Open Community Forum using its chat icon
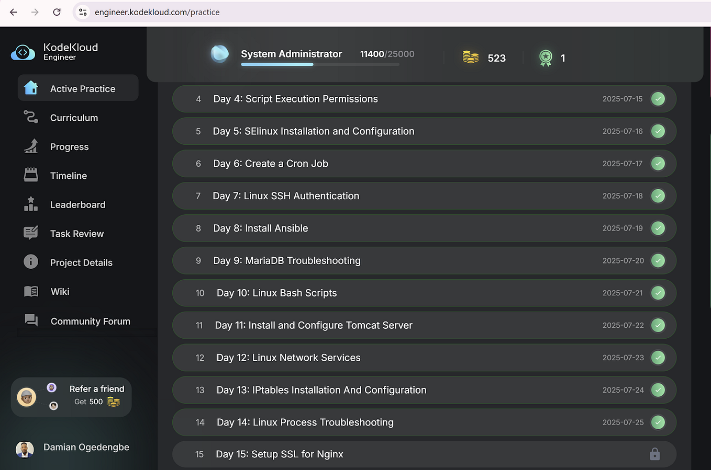 pos(31,321)
